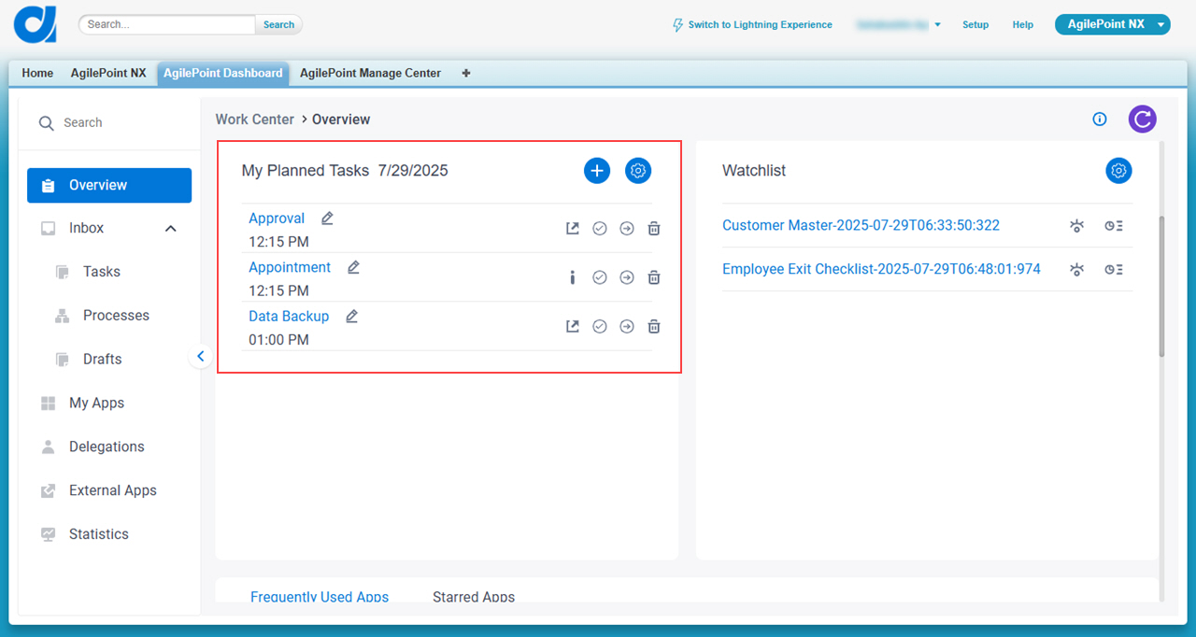Image resolution: width=1196 pixels, height=637 pixels.
Task: Open Setup link
Action: [975, 25]
